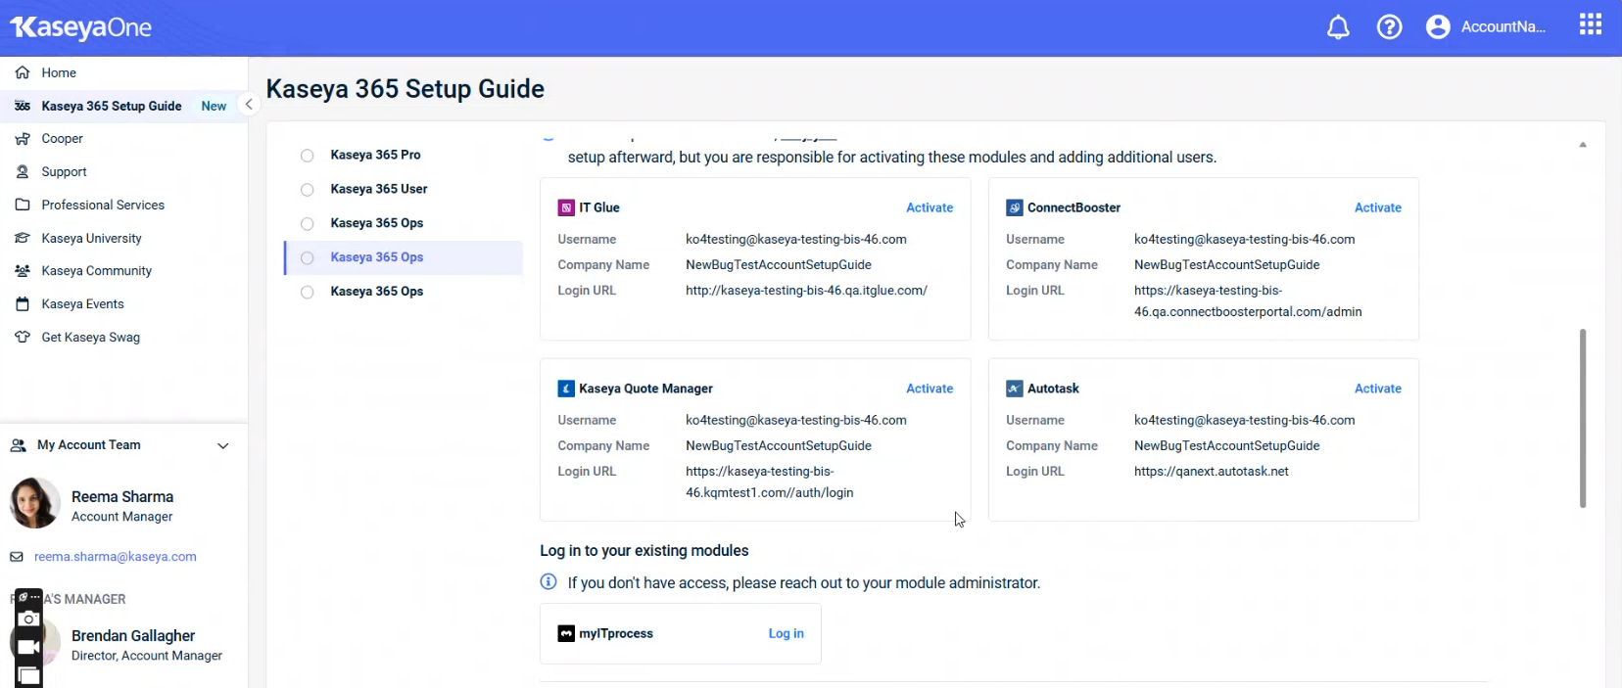
Task: Click the info icon beside the access note
Action: (549, 582)
